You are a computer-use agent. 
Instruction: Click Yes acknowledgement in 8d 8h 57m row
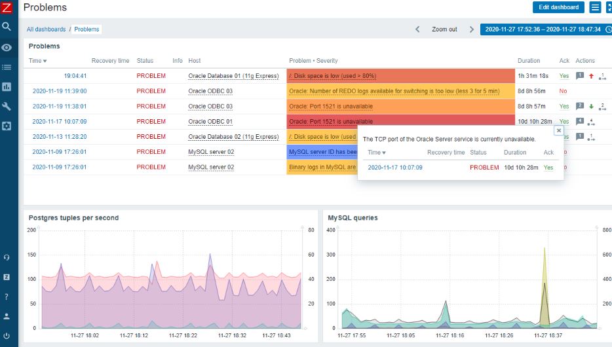pyautogui.click(x=564, y=107)
